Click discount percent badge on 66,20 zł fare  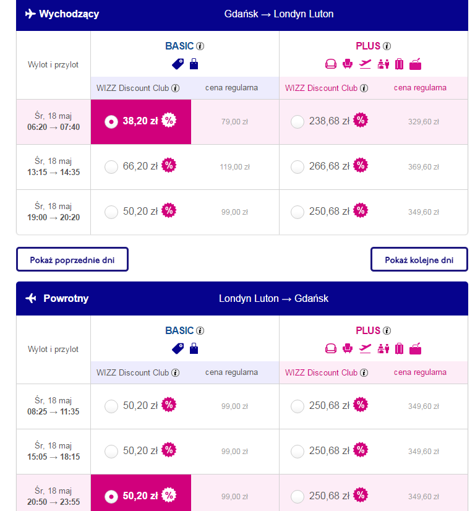(169, 166)
